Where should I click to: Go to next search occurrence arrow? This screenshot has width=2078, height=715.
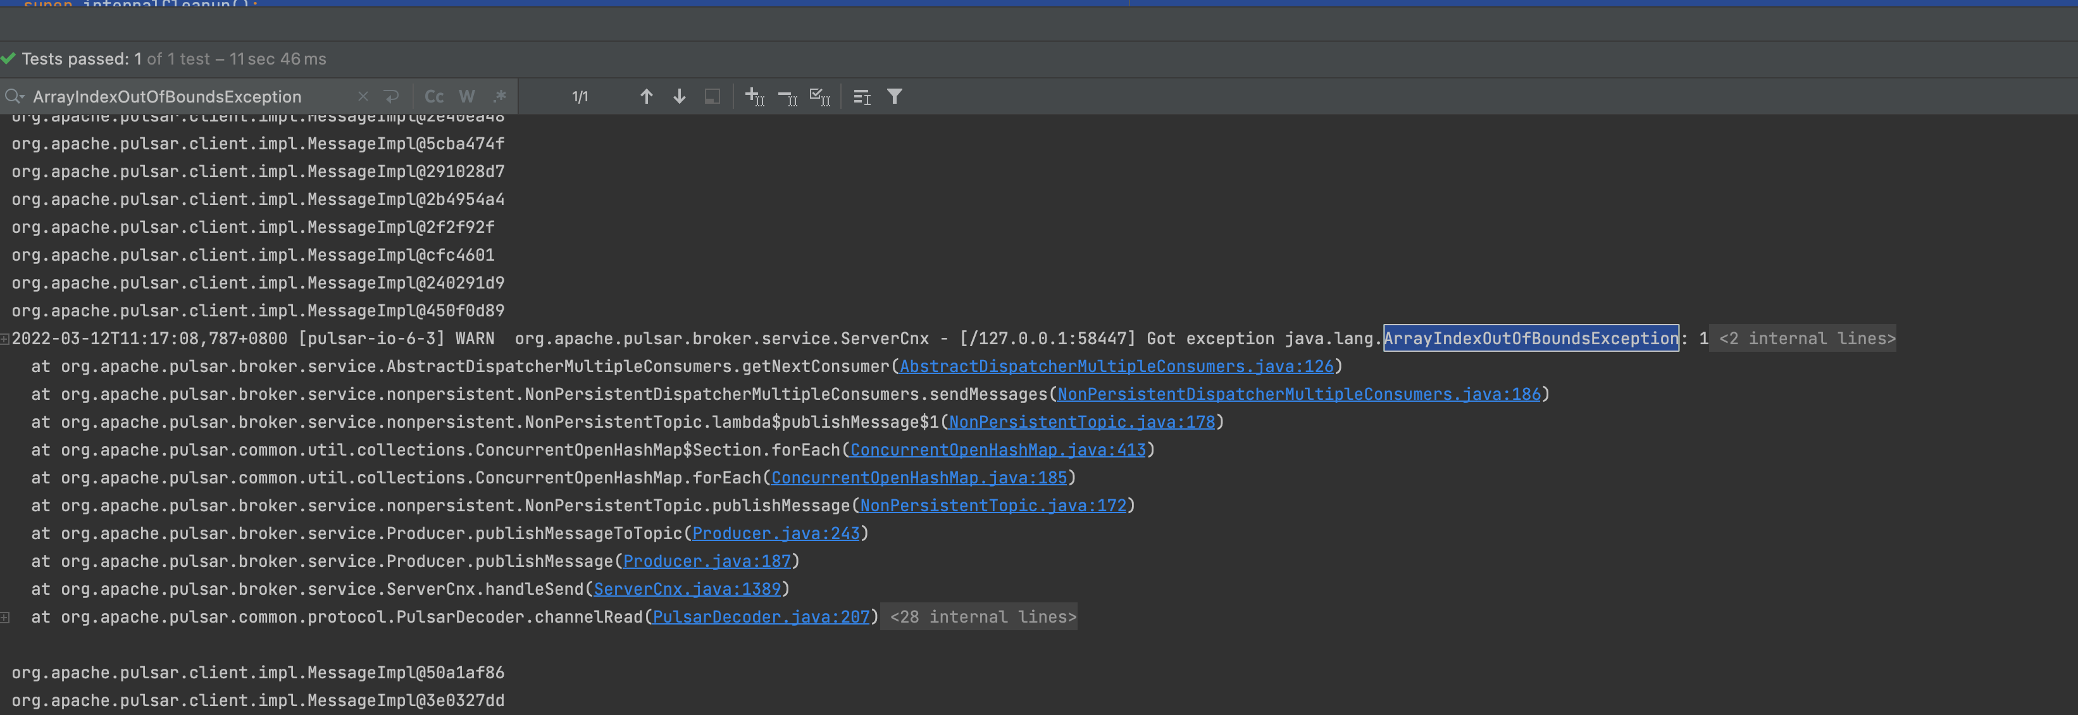pos(679,97)
